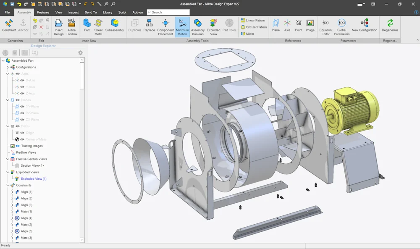The height and width of the screenshot is (249, 420).
Task: Select the Sheet Metal tool
Action: coord(98,27)
